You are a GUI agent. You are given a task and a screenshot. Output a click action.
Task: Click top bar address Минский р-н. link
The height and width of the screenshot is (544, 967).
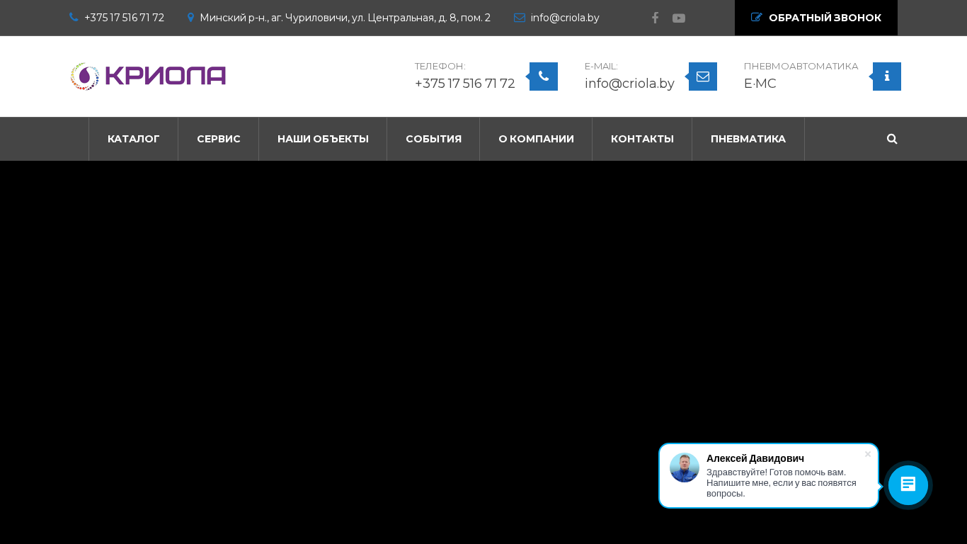coord(345,18)
